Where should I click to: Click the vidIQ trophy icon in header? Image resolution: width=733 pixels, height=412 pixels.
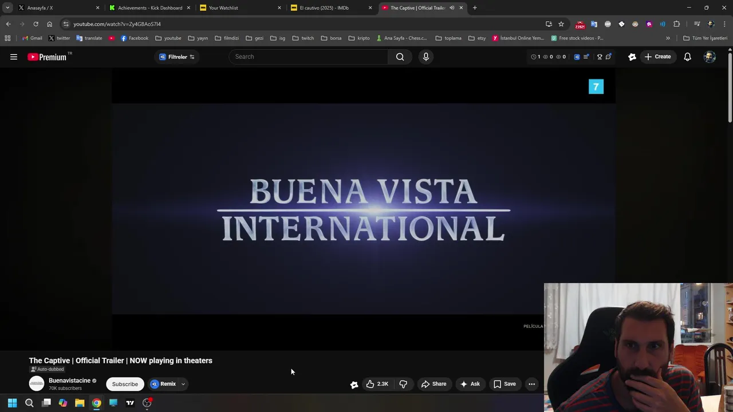pyautogui.click(x=600, y=57)
